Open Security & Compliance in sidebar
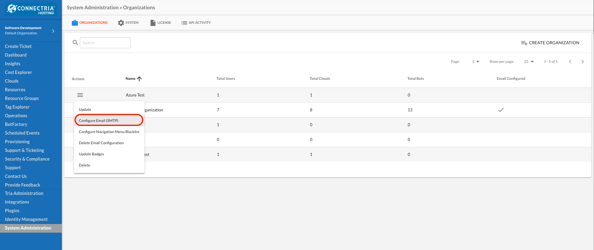 coord(27,159)
